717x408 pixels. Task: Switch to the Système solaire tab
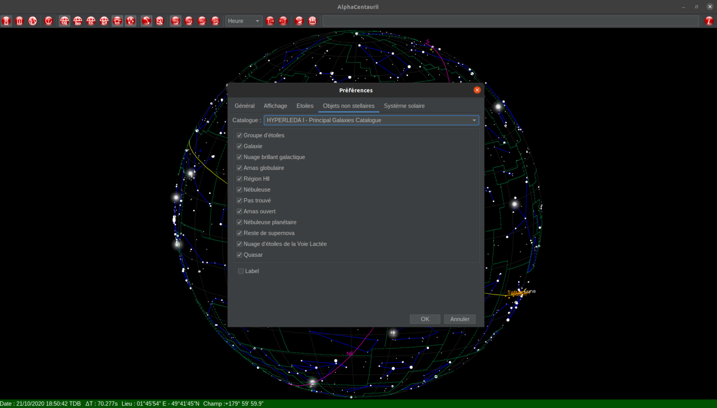pyautogui.click(x=404, y=105)
